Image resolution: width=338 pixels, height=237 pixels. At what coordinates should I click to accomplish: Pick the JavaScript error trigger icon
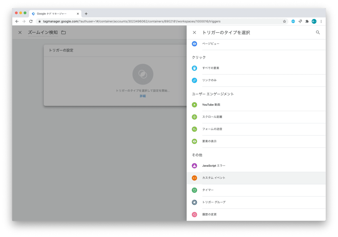194,166
